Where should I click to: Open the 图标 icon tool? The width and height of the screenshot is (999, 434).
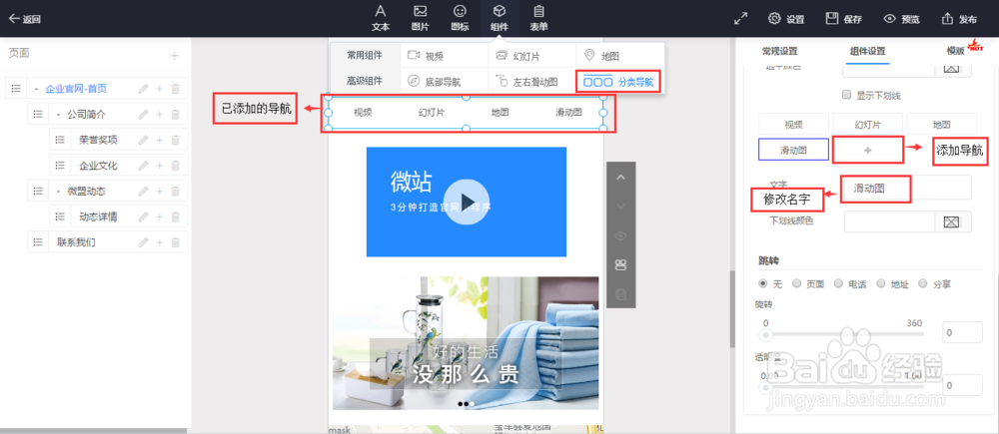(460, 18)
